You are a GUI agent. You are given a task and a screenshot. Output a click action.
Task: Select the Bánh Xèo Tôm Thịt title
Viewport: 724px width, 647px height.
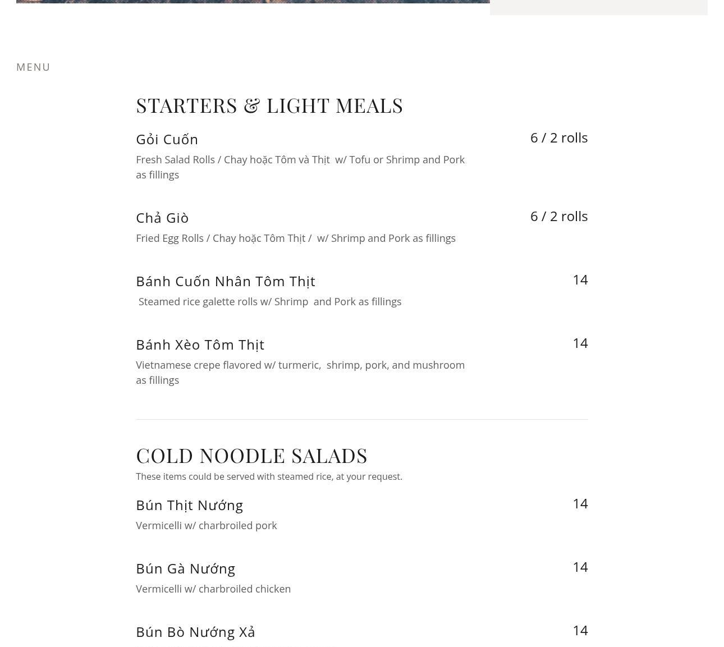point(200,345)
